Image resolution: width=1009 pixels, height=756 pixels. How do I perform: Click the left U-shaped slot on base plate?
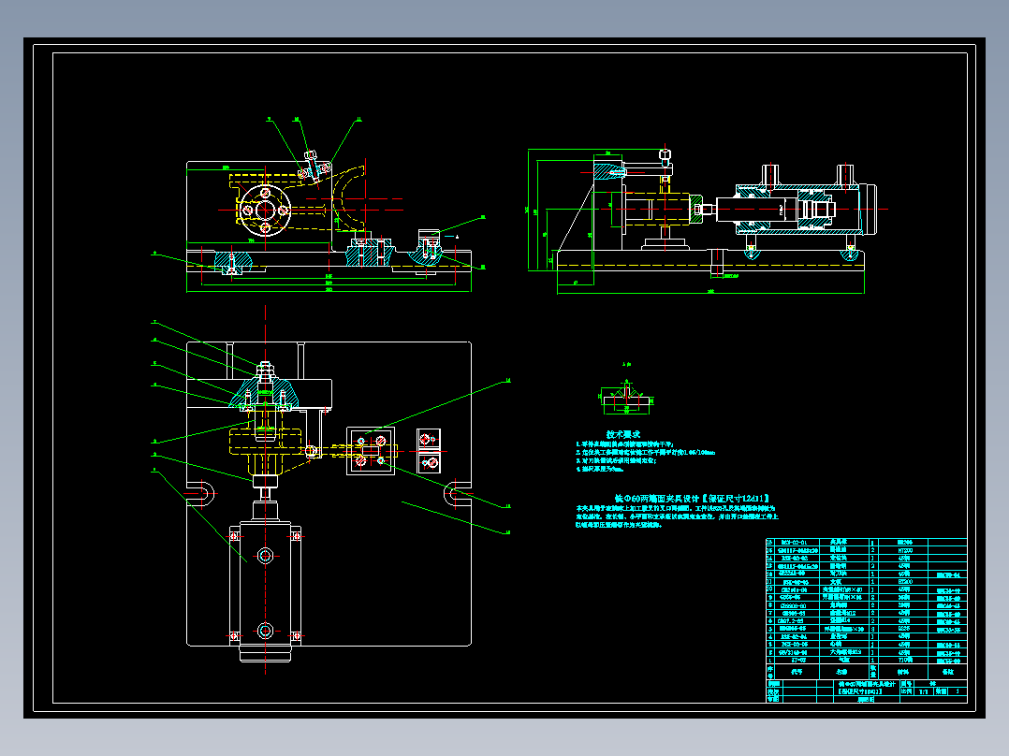(x=200, y=494)
